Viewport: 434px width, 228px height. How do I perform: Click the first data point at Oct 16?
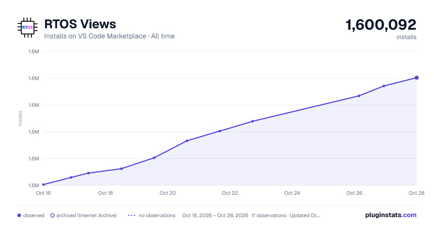tap(43, 185)
